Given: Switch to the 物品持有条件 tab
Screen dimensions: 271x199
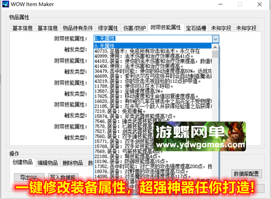Looking at the screenshot, I should (78, 28).
